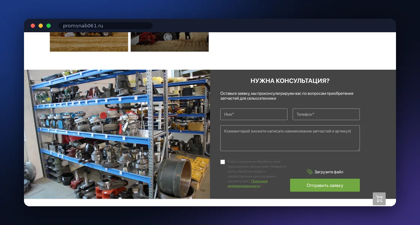This screenshot has width=420, height=225.
Task: Click the paperclip attachment icon
Action: pyautogui.click(x=310, y=172)
